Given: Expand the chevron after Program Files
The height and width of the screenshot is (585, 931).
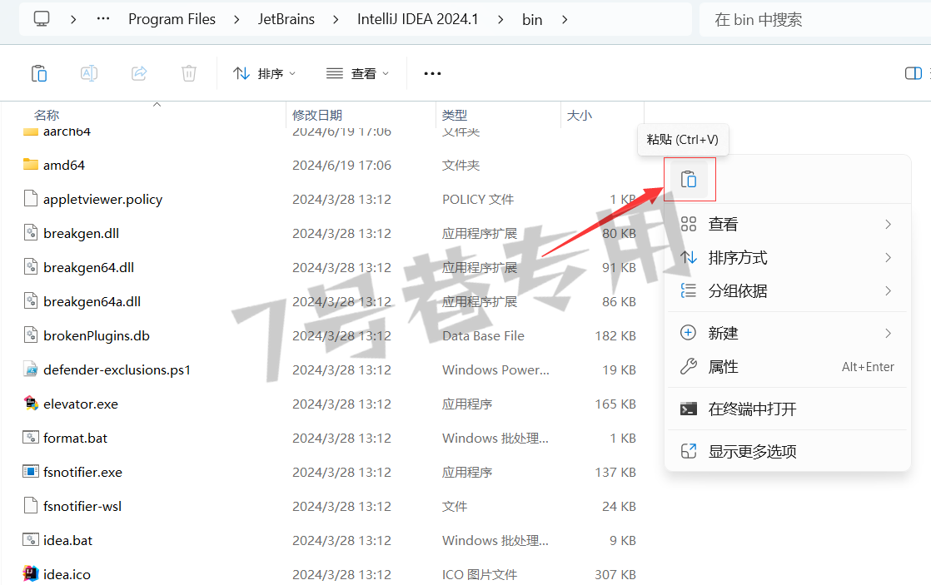Looking at the screenshot, I should [236, 19].
